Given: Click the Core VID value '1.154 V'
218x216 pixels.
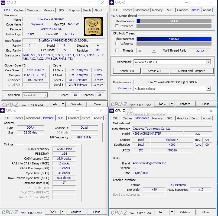Looking at the screenshot, I should (x=70, y=34).
